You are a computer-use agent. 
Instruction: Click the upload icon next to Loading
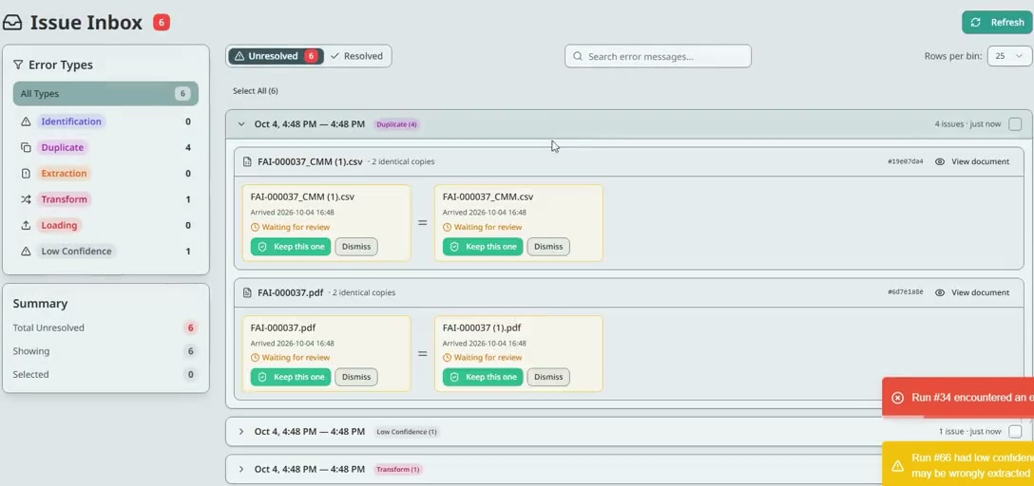pyautogui.click(x=26, y=225)
